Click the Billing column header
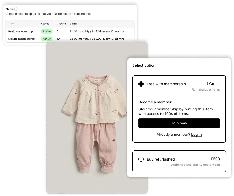 74,24
